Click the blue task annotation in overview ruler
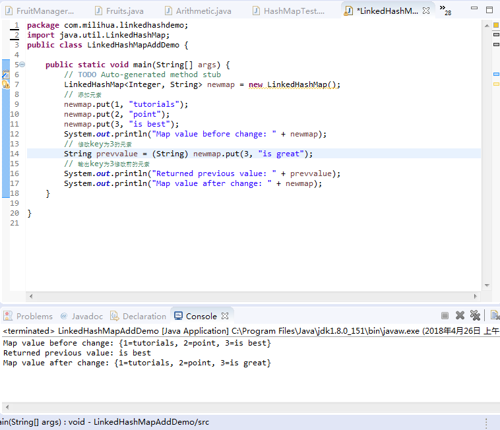This screenshot has height=430, width=500. pyautogui.click(x=496, y=75)
